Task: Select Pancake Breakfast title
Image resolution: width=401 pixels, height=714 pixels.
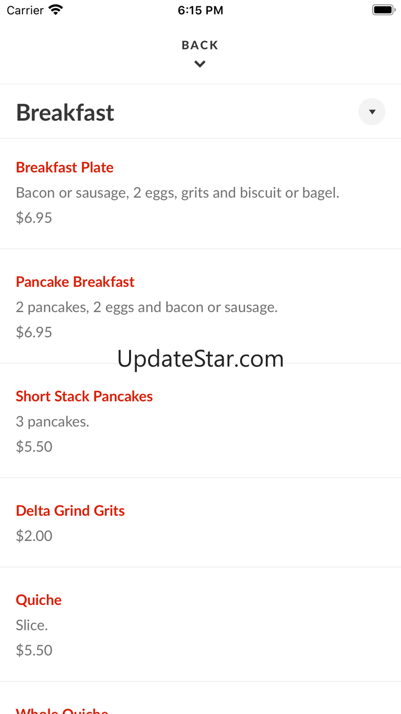Action: (x=75, y=282)
